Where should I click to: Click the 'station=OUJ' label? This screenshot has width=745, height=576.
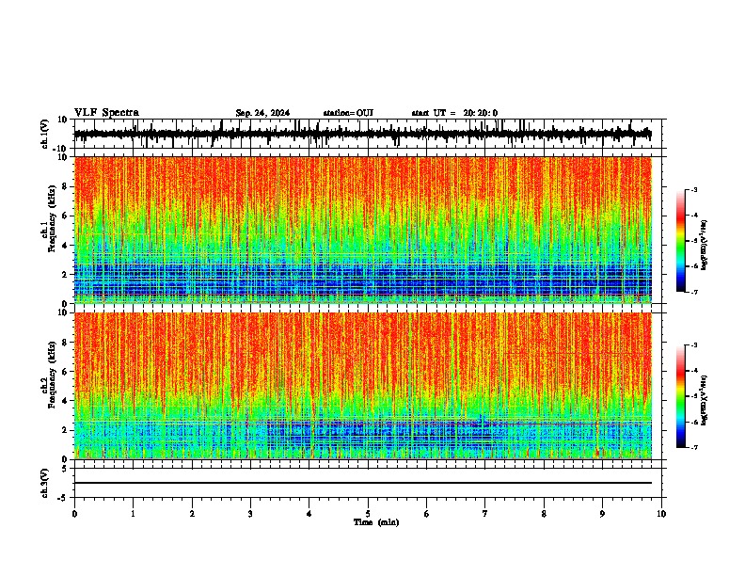coord(348,113)
